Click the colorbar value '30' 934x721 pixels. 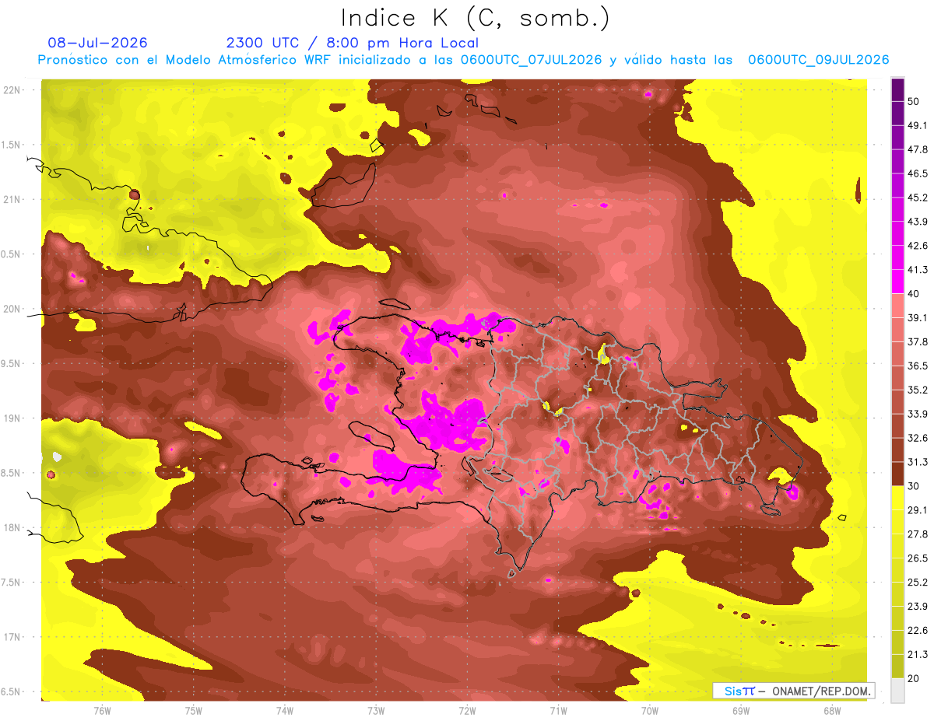(x=914, y=486)
